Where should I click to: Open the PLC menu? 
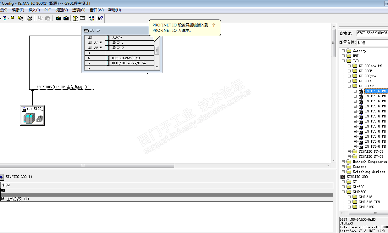[47, 10]
